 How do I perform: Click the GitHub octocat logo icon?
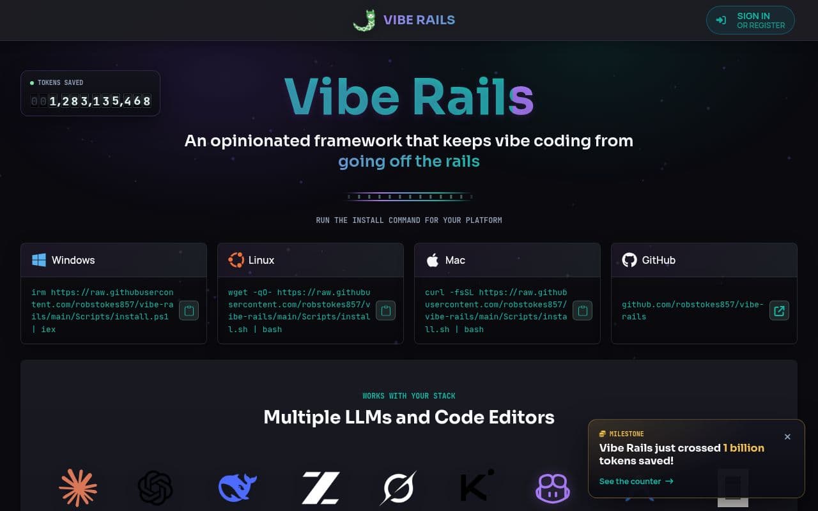coord(629,260)
